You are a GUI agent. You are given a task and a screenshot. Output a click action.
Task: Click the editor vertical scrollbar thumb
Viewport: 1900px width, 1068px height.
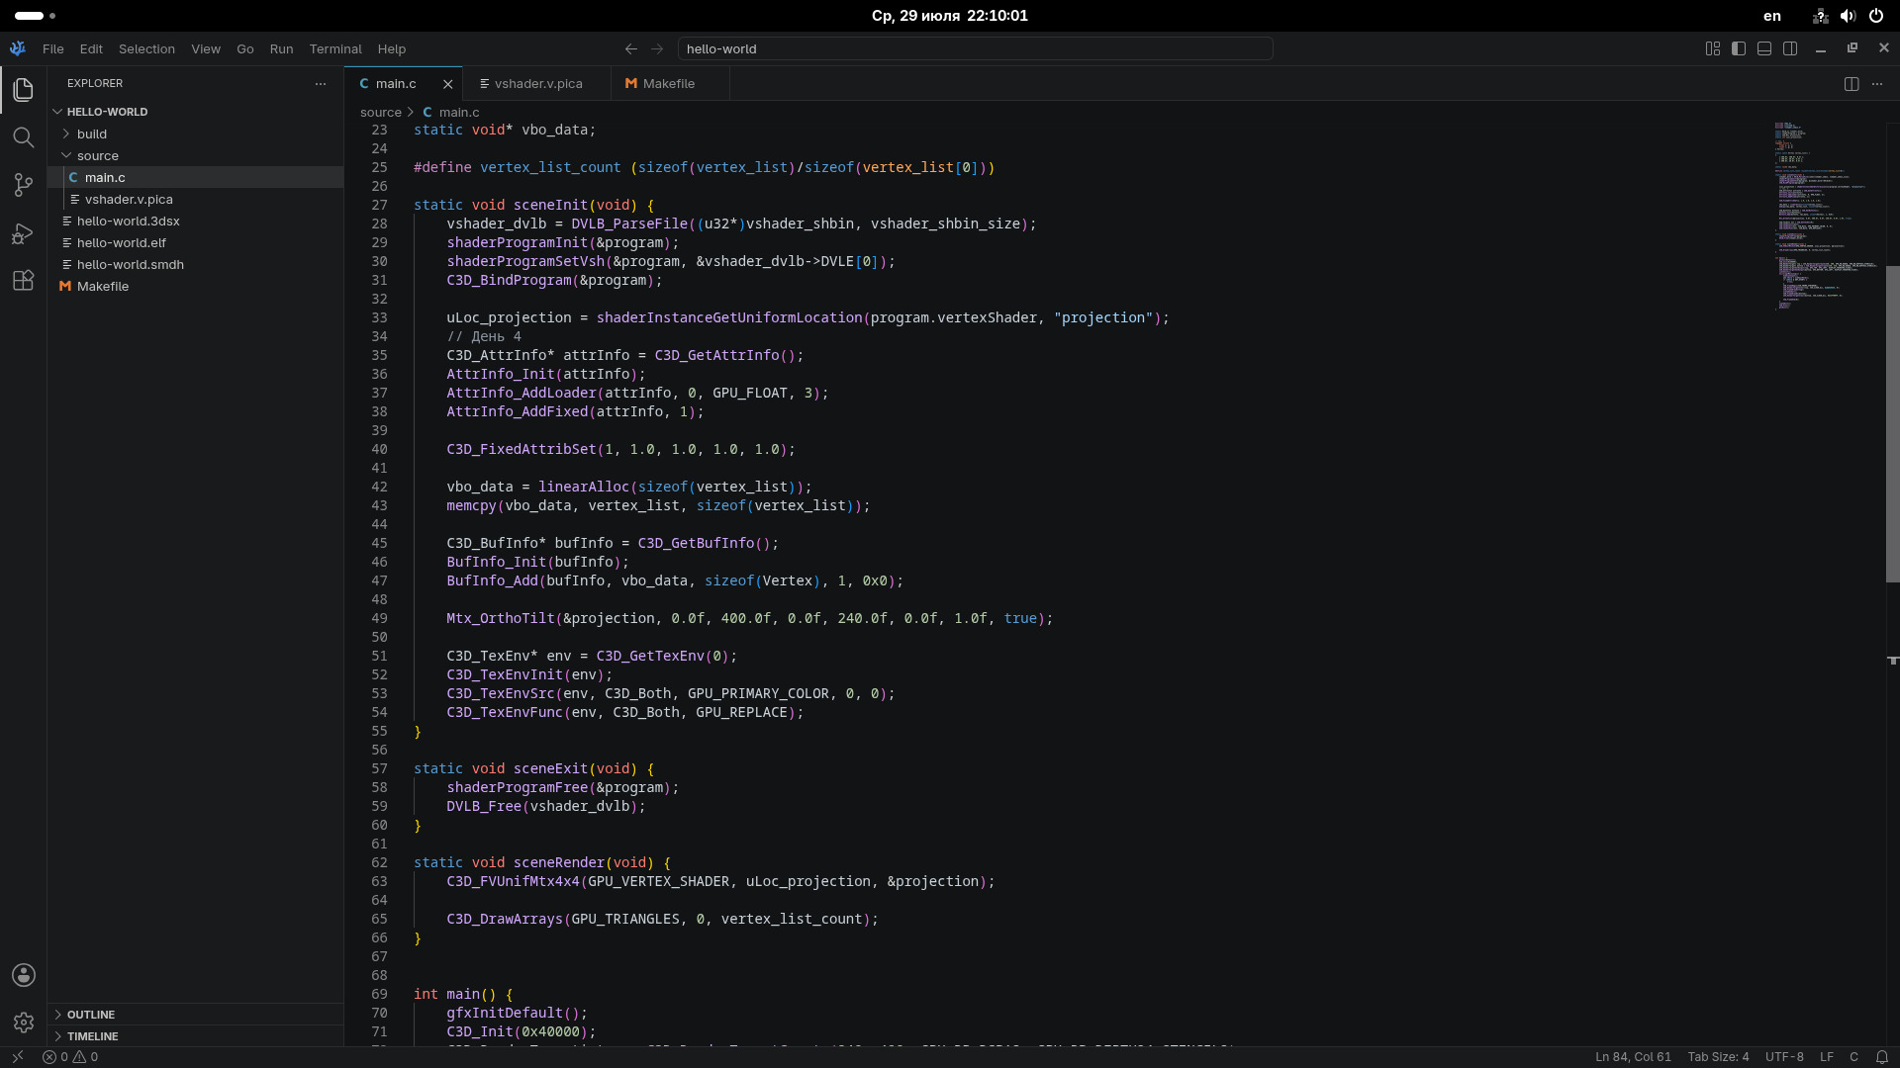1892,424
